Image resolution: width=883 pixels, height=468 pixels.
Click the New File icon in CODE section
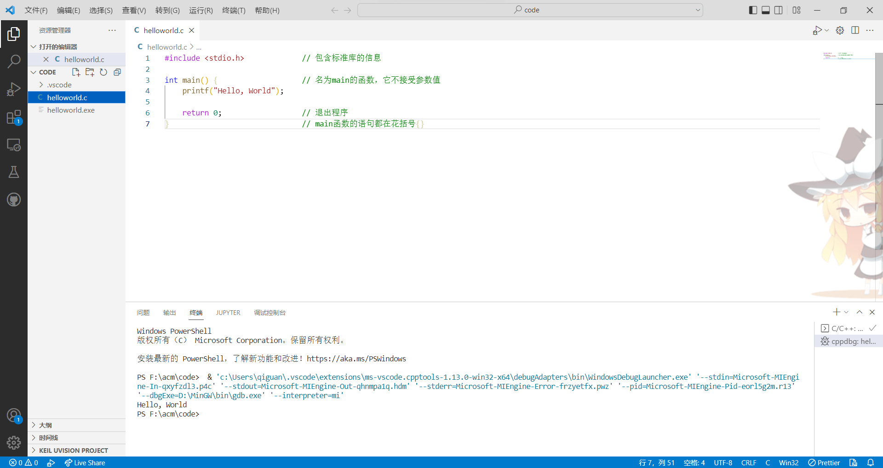[x=76, y=72]
